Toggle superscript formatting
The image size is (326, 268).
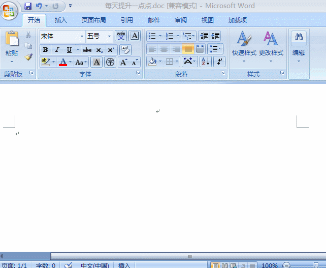[x=111, y=50]
